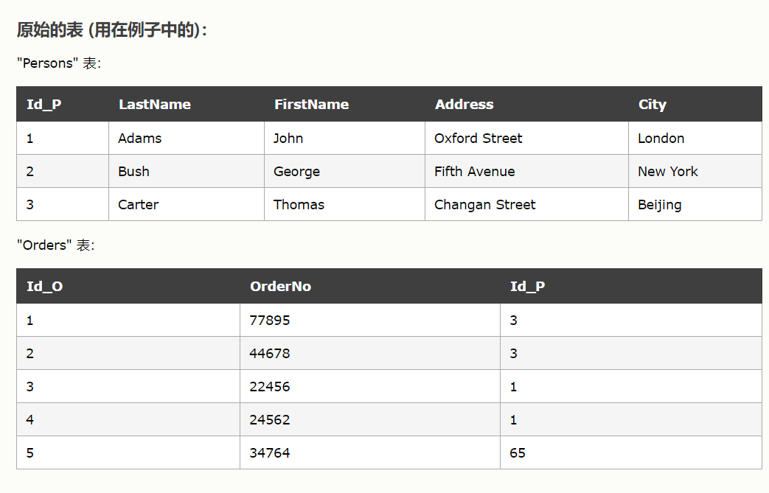The image size is (769, 493).
Task: Click the OrderNo column header
Action: click(x=280, y=287)
